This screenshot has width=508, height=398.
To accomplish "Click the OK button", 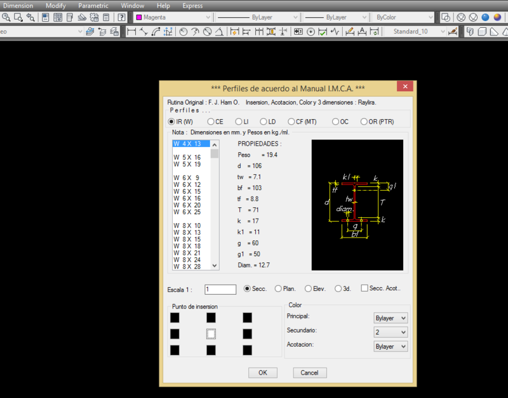I will (x=263, y=373).
